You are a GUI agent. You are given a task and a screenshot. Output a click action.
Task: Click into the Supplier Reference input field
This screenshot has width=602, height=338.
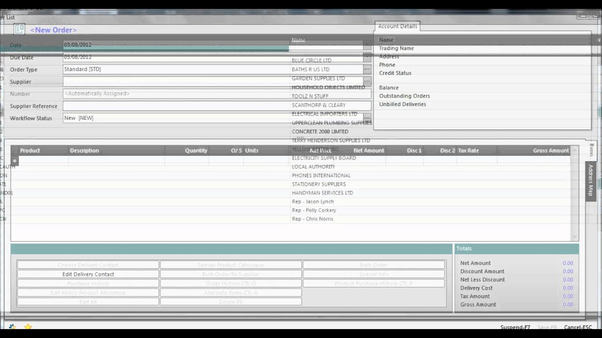tap(217, 106)
